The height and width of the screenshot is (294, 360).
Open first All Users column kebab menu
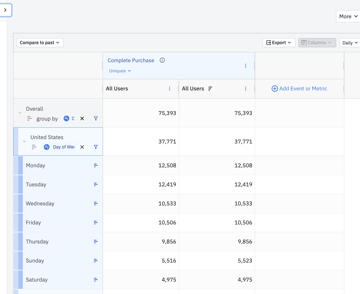tap(169, 89)
